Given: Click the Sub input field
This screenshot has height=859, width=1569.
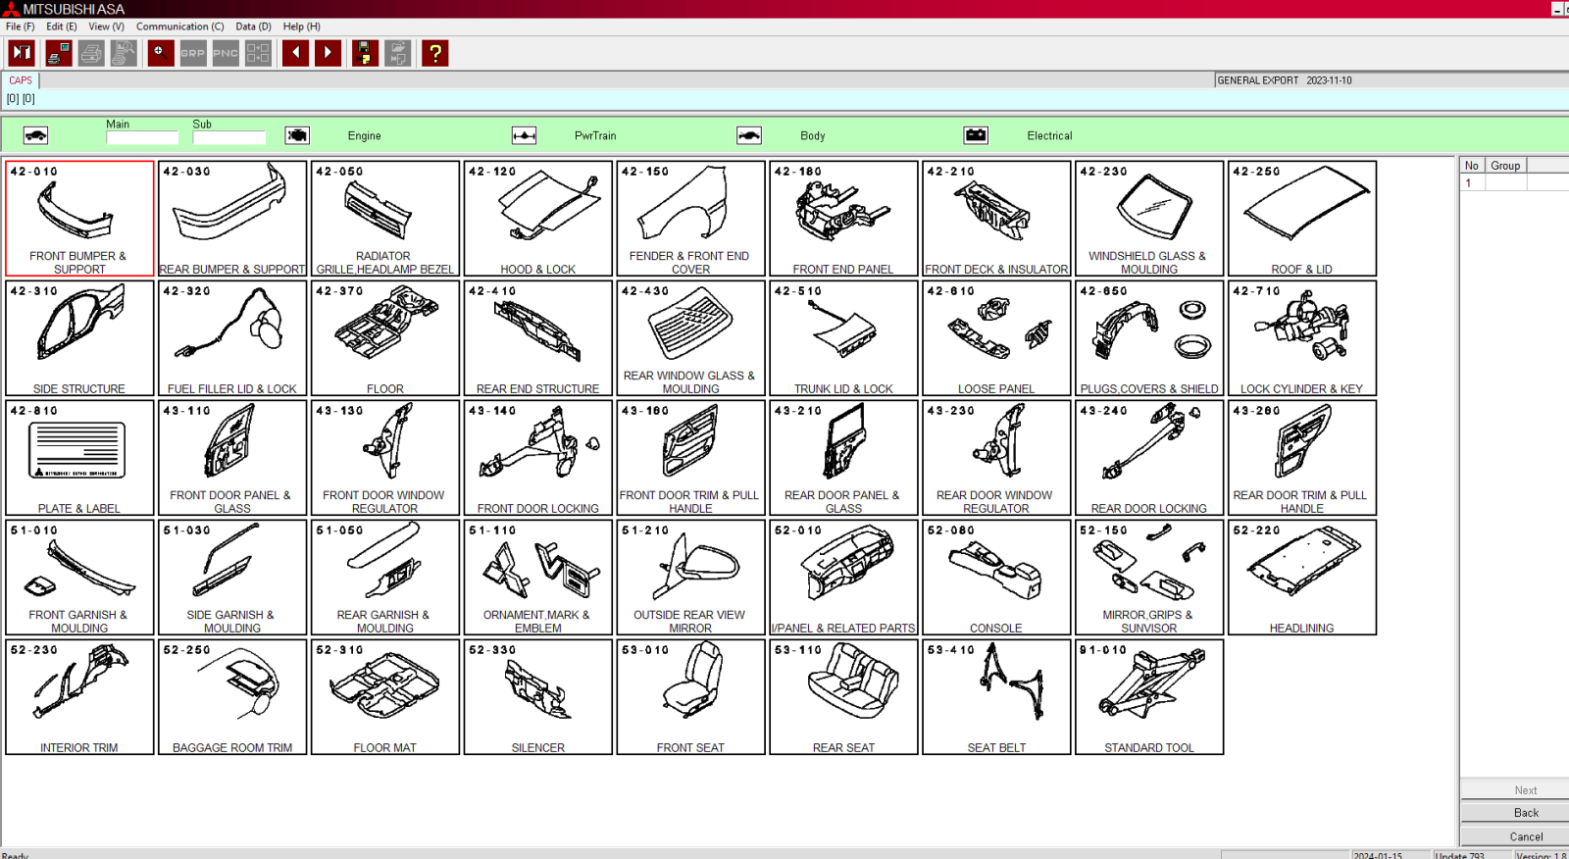Looking at the screenshot, I should click(x=229, y=138).
